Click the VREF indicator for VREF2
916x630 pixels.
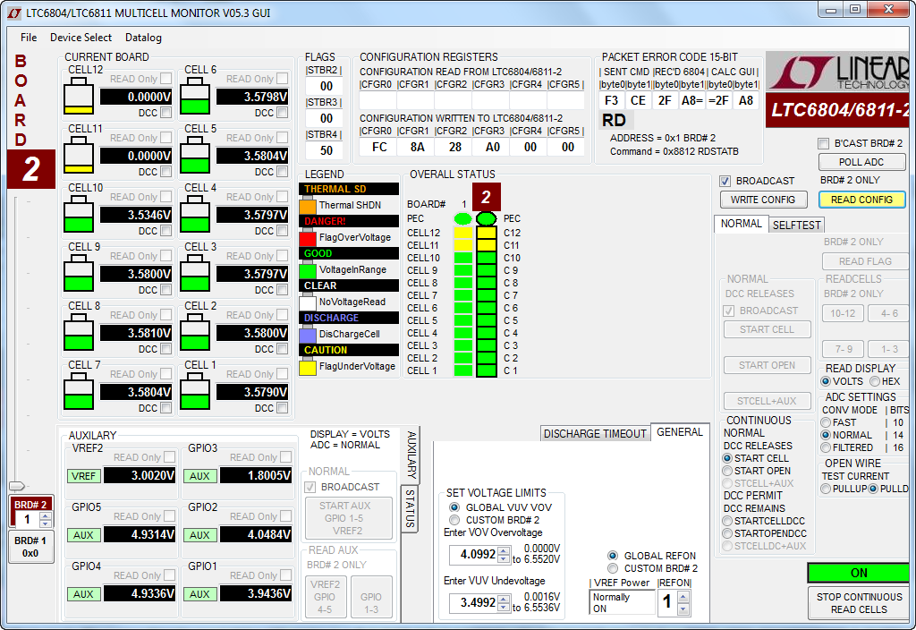(x=83, y=476)
